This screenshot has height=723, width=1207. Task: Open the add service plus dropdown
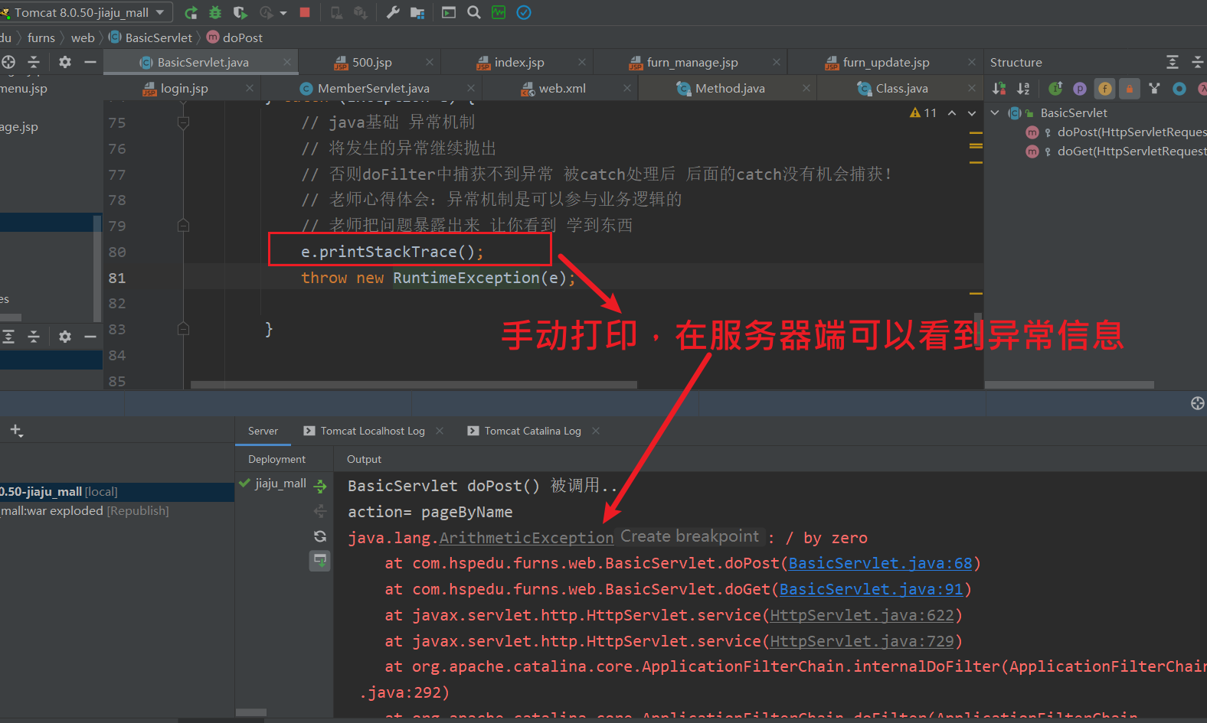pyautogui.click(x=16, y=431)
